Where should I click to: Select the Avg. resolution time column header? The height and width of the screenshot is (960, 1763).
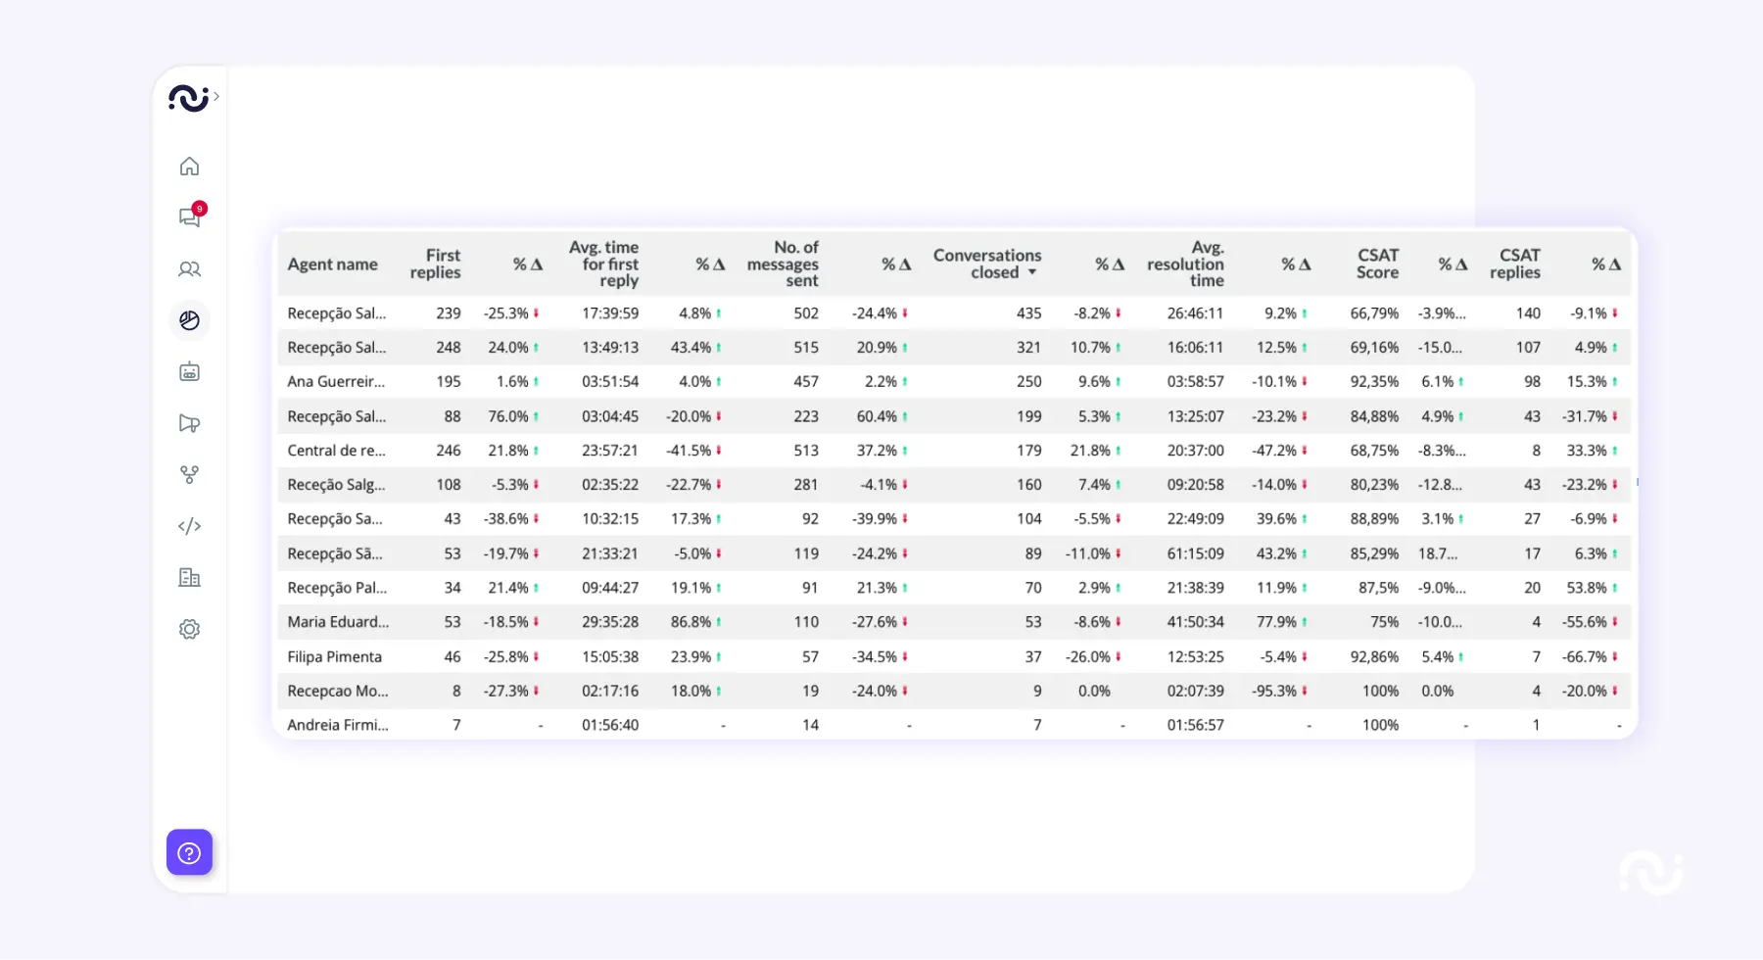[x=1185, y=264]
